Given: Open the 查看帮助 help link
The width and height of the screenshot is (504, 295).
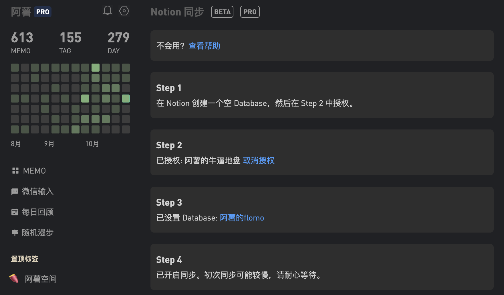Looking at the screenshot, I should (x=204, y=46).
